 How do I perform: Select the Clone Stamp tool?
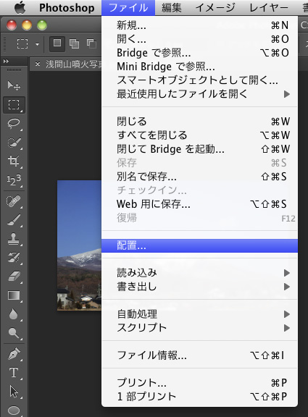pyautogui.click(x=14, y=239)
